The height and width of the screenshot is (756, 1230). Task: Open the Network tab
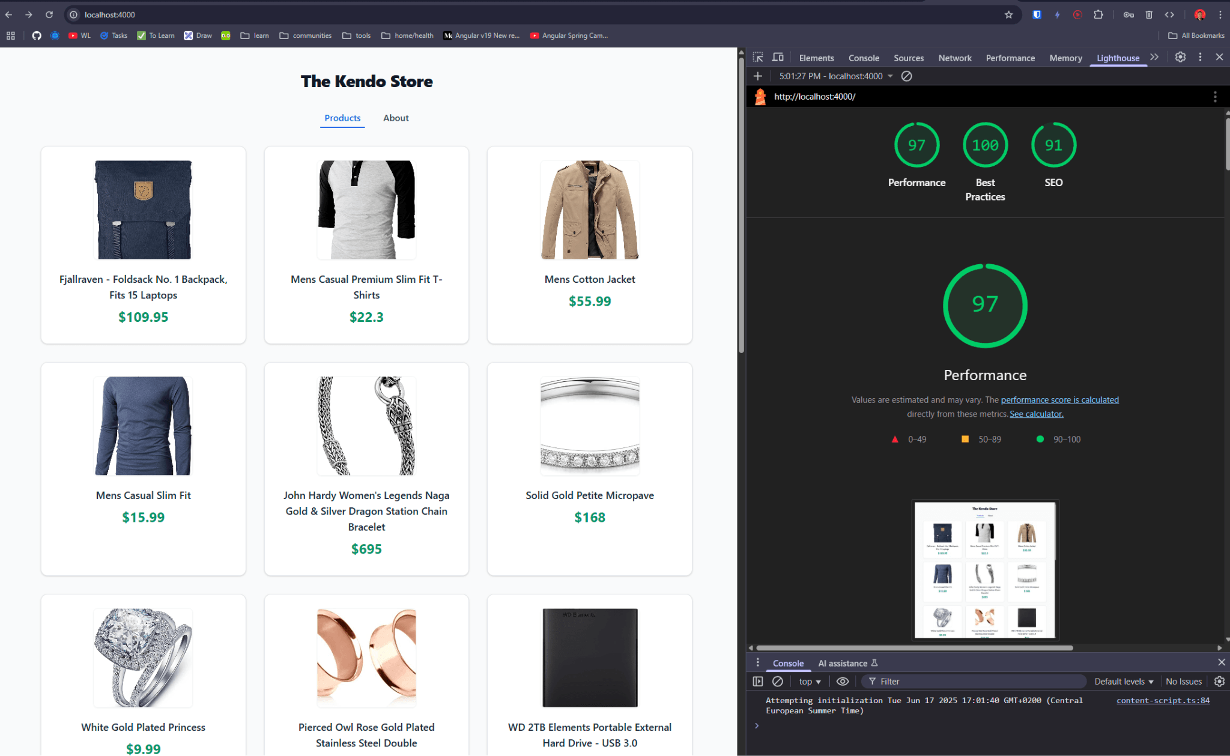pos(955,58)
